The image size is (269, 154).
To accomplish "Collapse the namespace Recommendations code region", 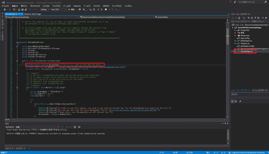I will 17,42.
